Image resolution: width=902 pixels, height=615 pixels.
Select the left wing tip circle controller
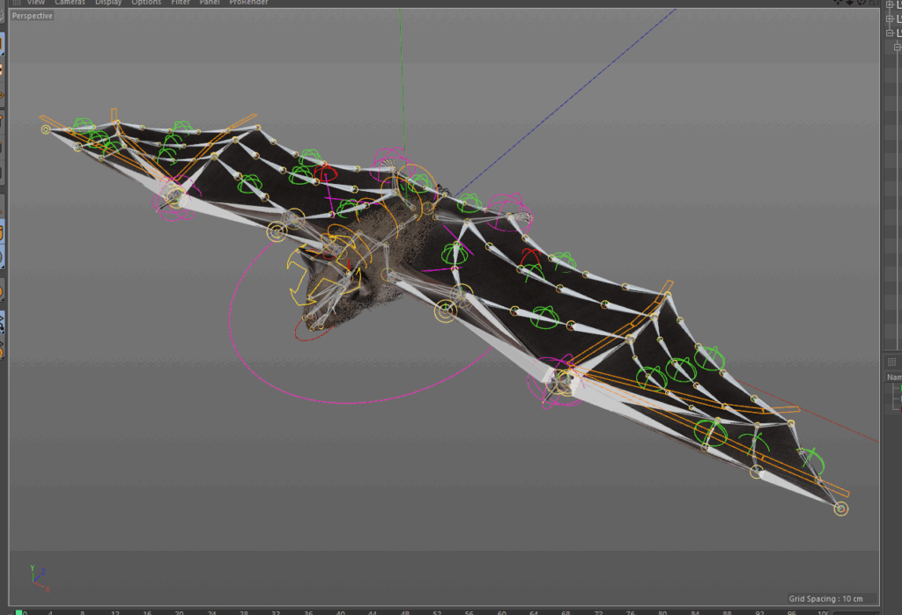[x=46, y=129]
